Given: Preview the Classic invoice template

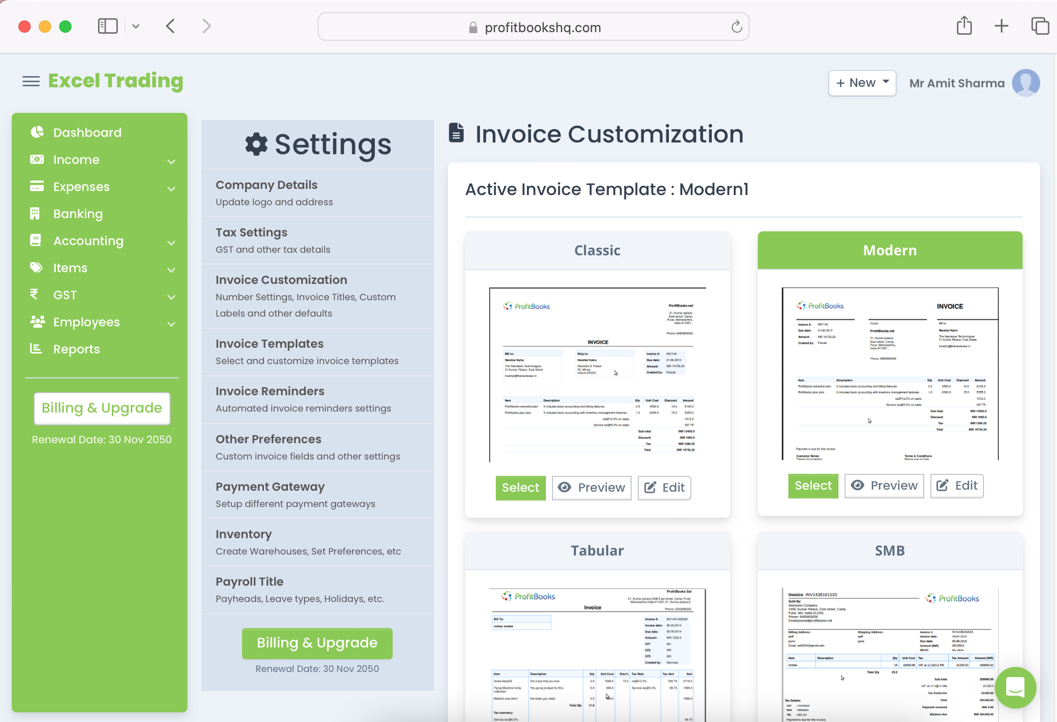Looking at the screenshot, I should [591, 488].
